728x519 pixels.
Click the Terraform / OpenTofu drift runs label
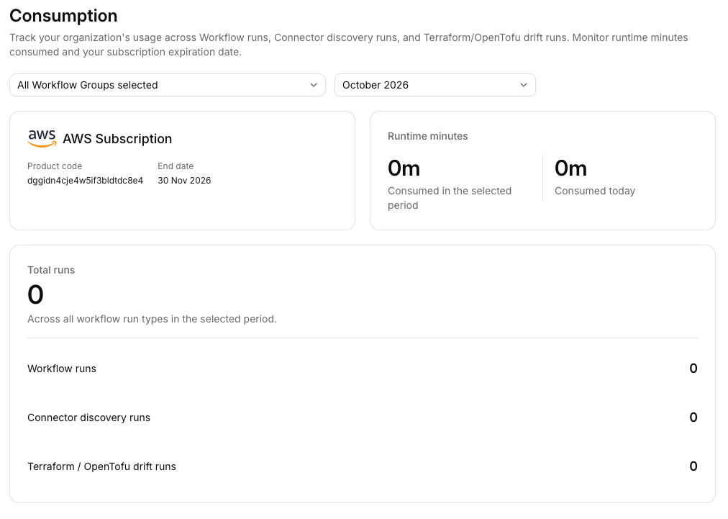tap(101, 466)
